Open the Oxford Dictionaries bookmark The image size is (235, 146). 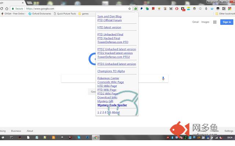tap(40, 14)
